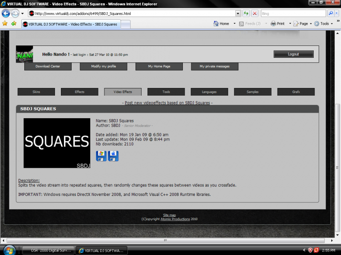Click the taskbar clock showing 2:55 PM
The image size is (341, 255).
click(329, 250)
